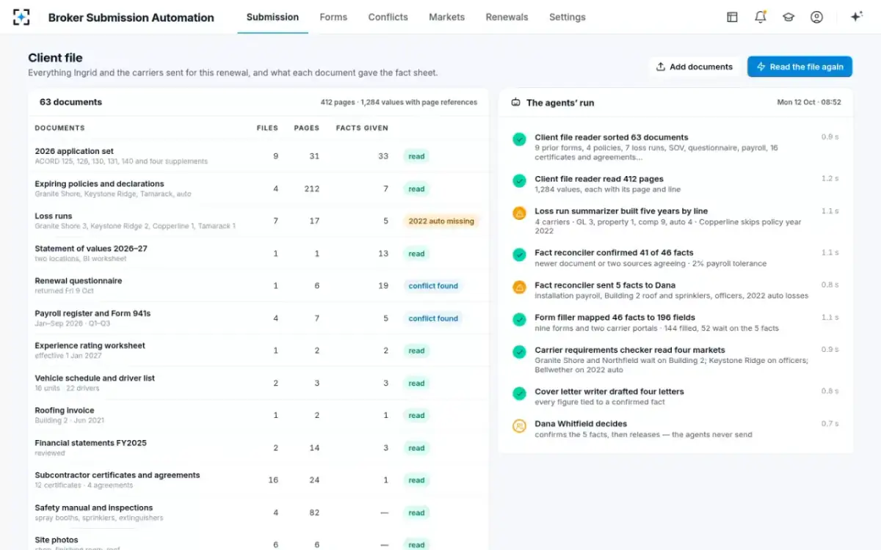Select Expiring policies and declarations row
This screenshot has width=881, height=550.
(258, 188)
